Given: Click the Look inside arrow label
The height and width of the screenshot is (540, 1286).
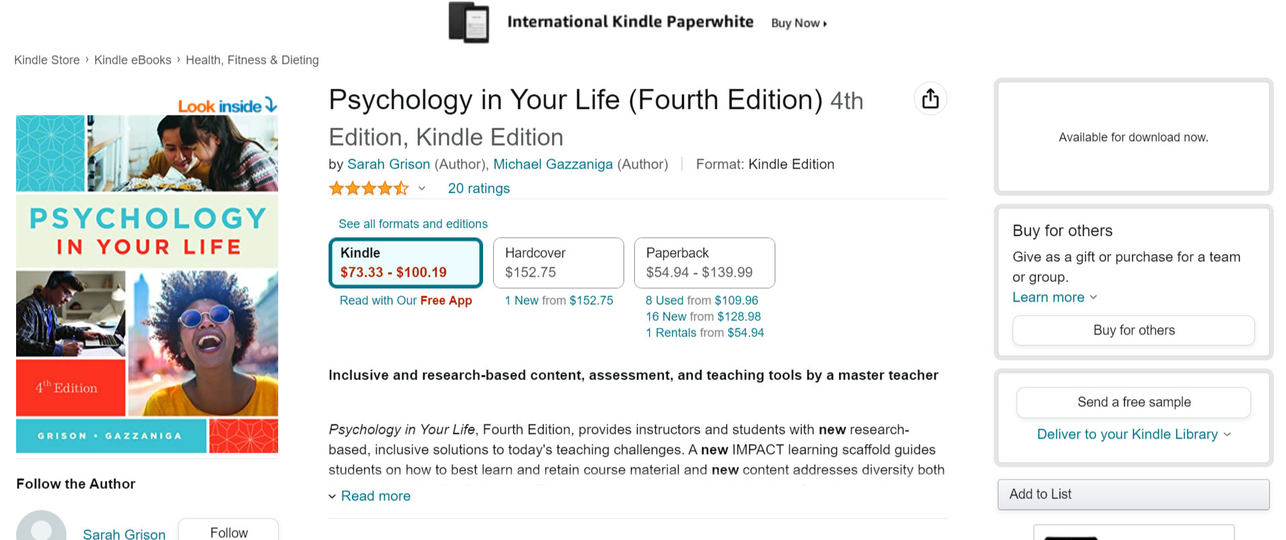Looking at the screenshot, I should pyautogui.click(x=227, y=105).
